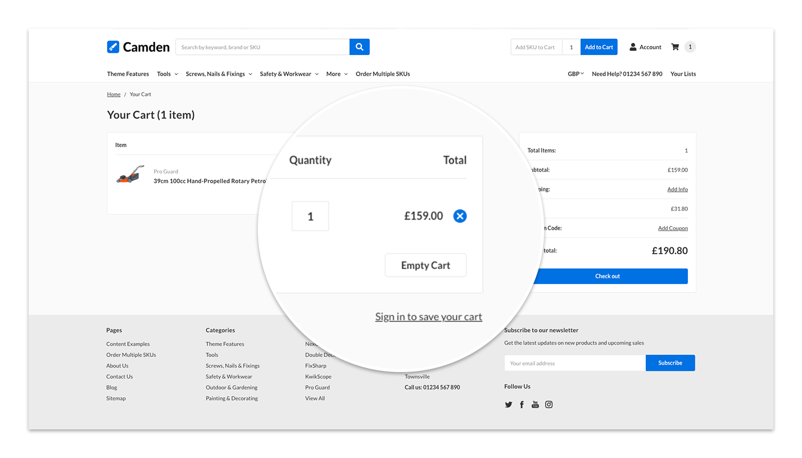Open Outdoor & Gardening footer link
The height and width of the screenshot is (458, 802).
click(231, 388)
